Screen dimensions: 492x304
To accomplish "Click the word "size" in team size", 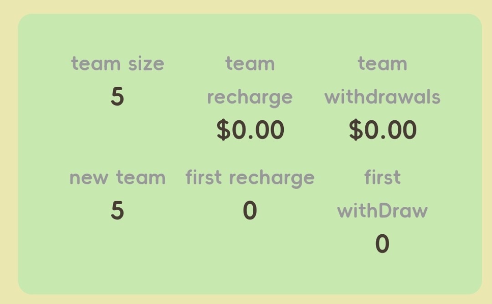I will click(x=146, y=64).
